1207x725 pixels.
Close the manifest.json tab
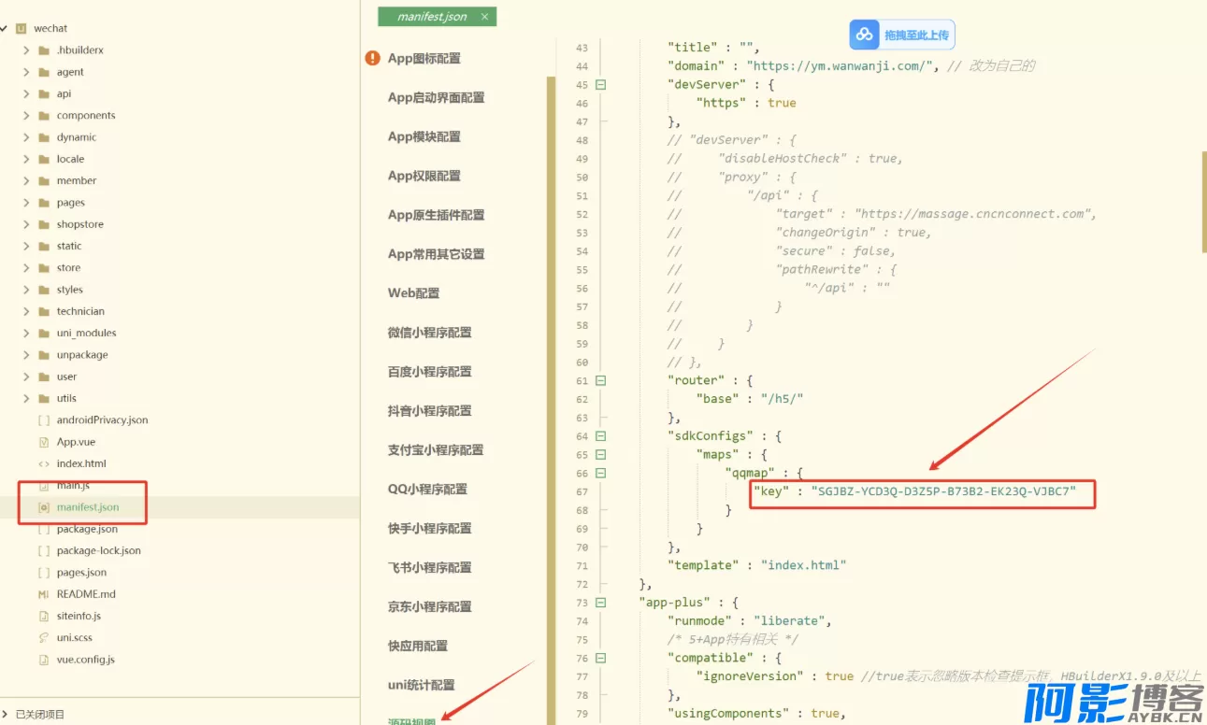pos(484,17)
